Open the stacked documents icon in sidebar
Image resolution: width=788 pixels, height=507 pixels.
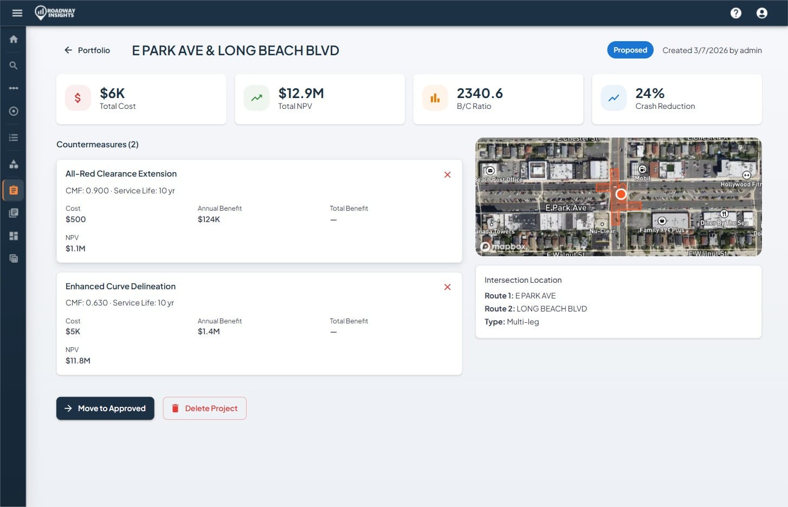[14, 213]
